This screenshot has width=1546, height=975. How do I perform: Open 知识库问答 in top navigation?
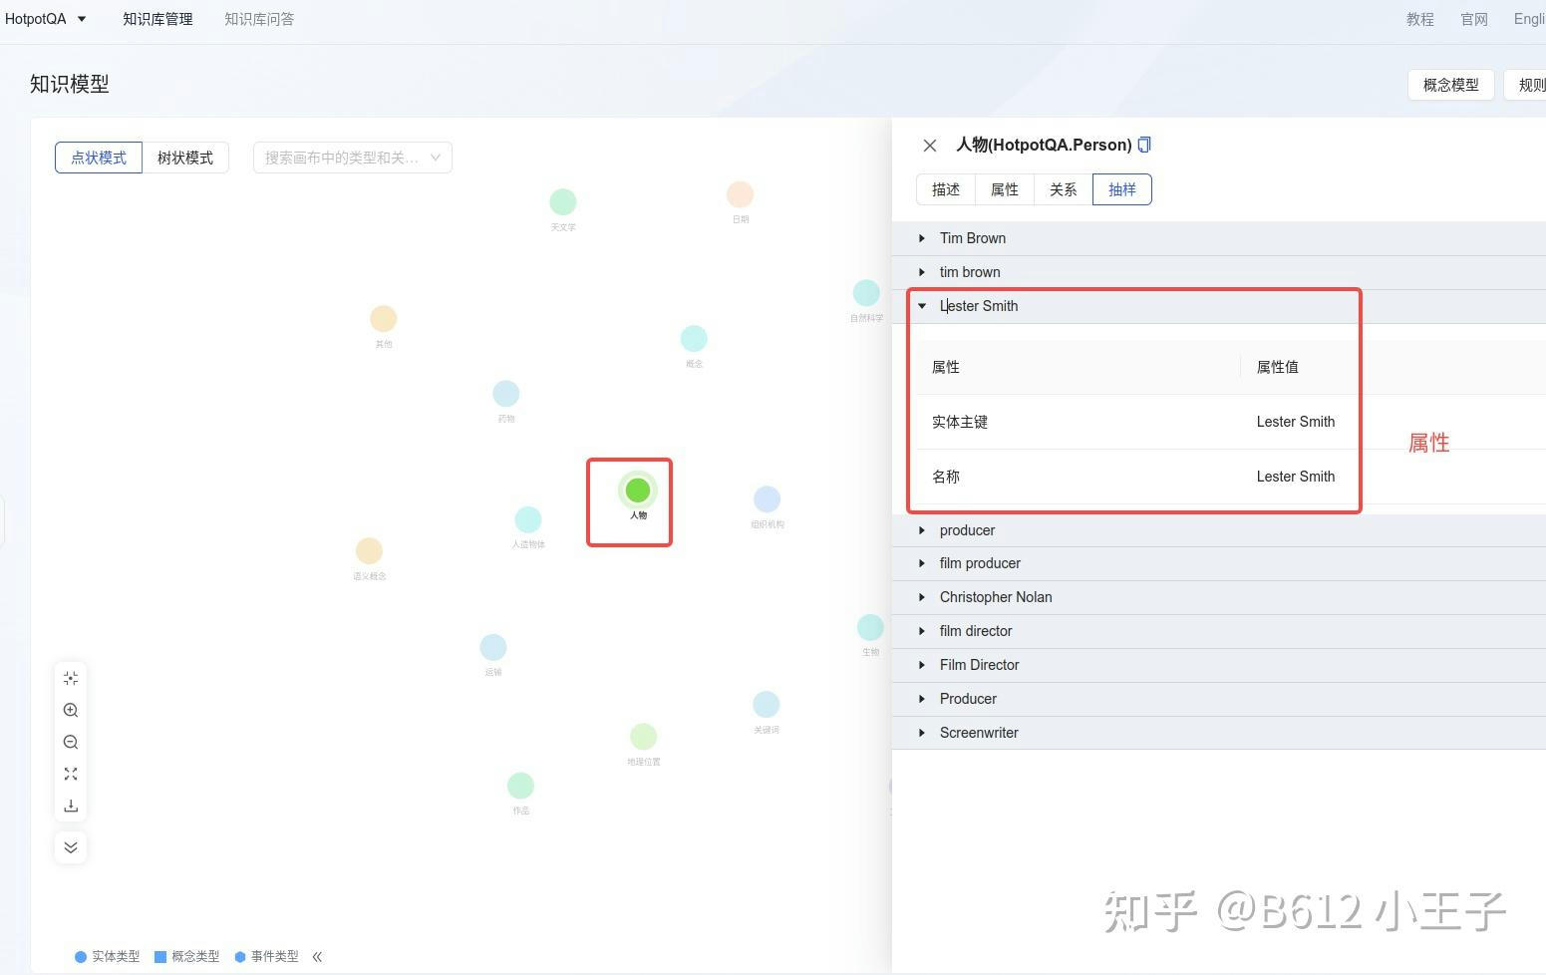point(259,19)
